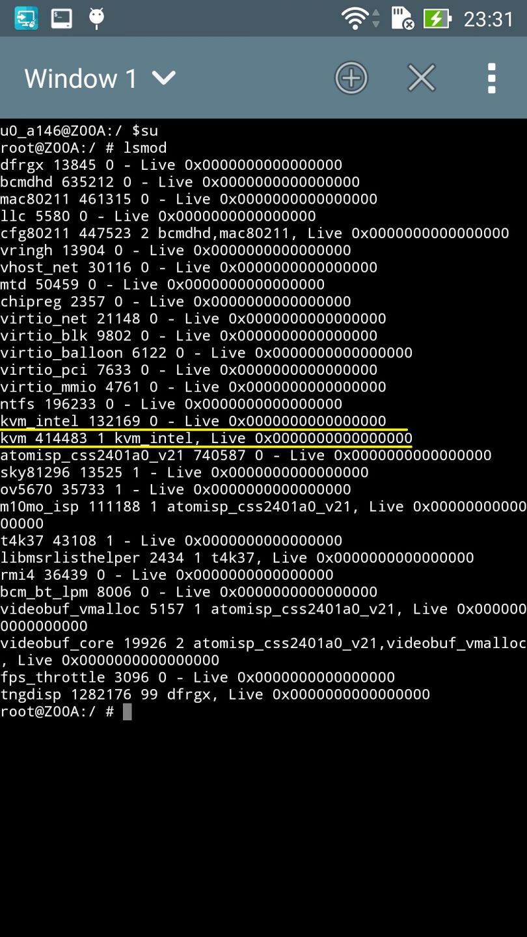Tap the Android debug notification icon
The height and width of the screenshot is (937, 527).
point(97,18)
